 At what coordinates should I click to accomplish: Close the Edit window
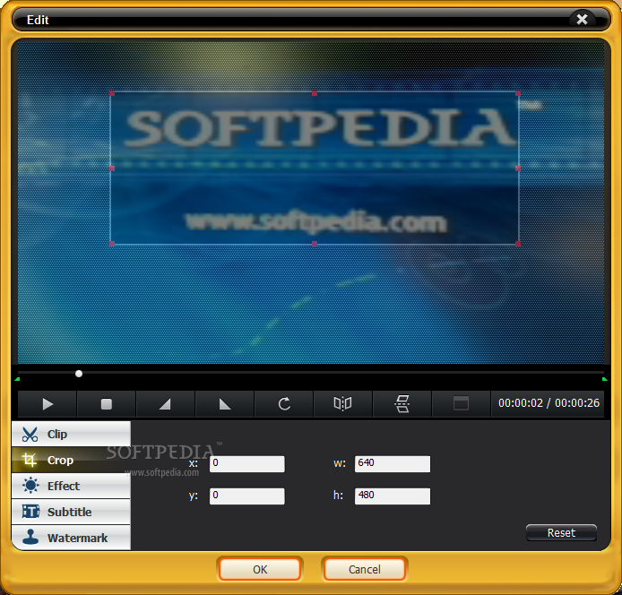pyautogui.click(x=582, y=19)
